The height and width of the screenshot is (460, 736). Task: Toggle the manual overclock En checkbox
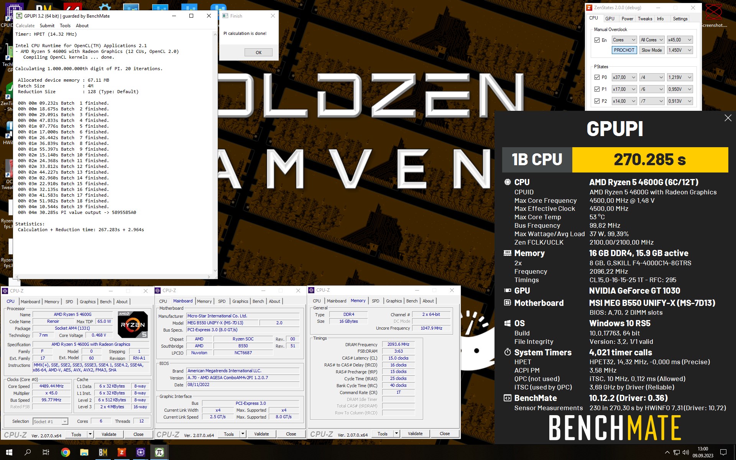coord(597,40)
